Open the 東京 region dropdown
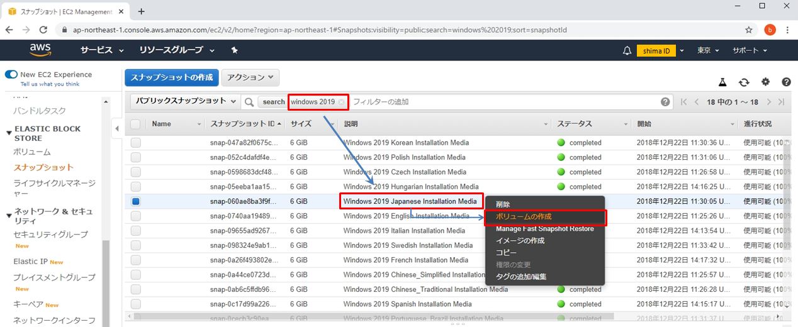 coord(709,50)
